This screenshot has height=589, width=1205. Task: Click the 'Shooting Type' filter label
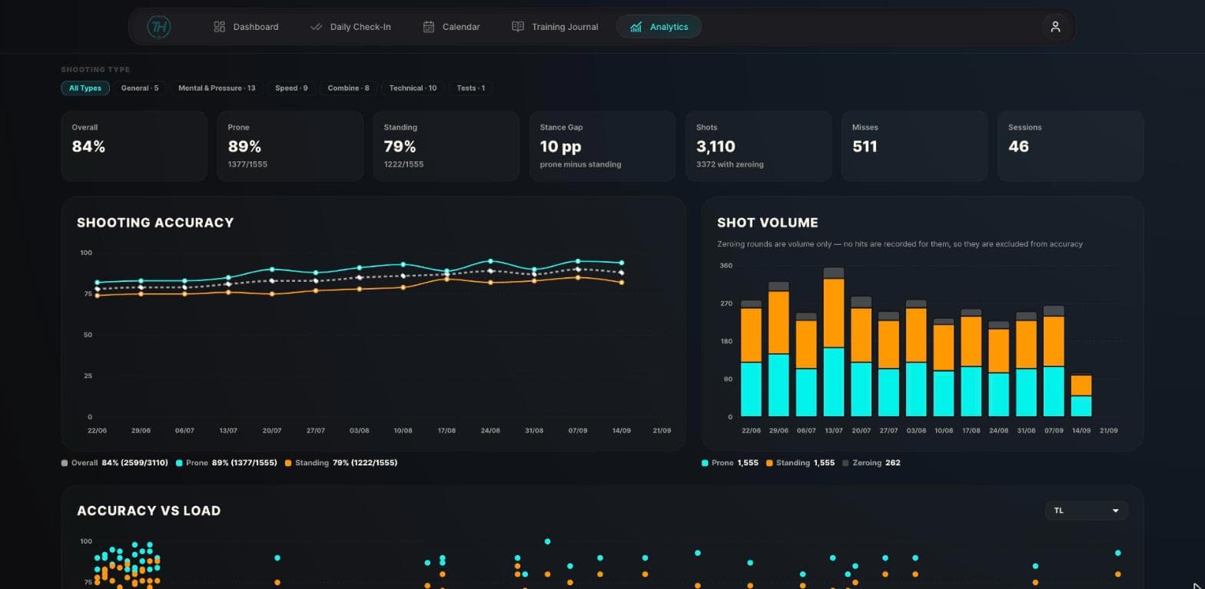(x=95, y=70)
